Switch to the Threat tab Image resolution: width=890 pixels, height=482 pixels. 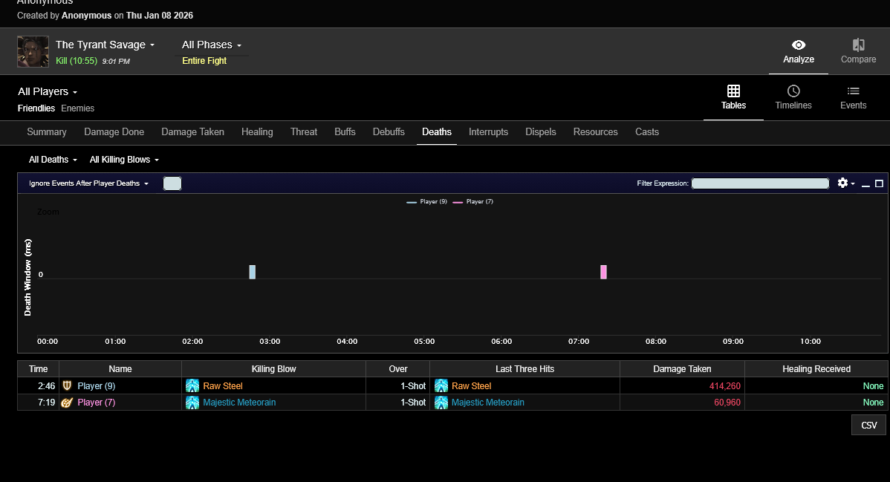pyautogui.click(x=304, y=131)
